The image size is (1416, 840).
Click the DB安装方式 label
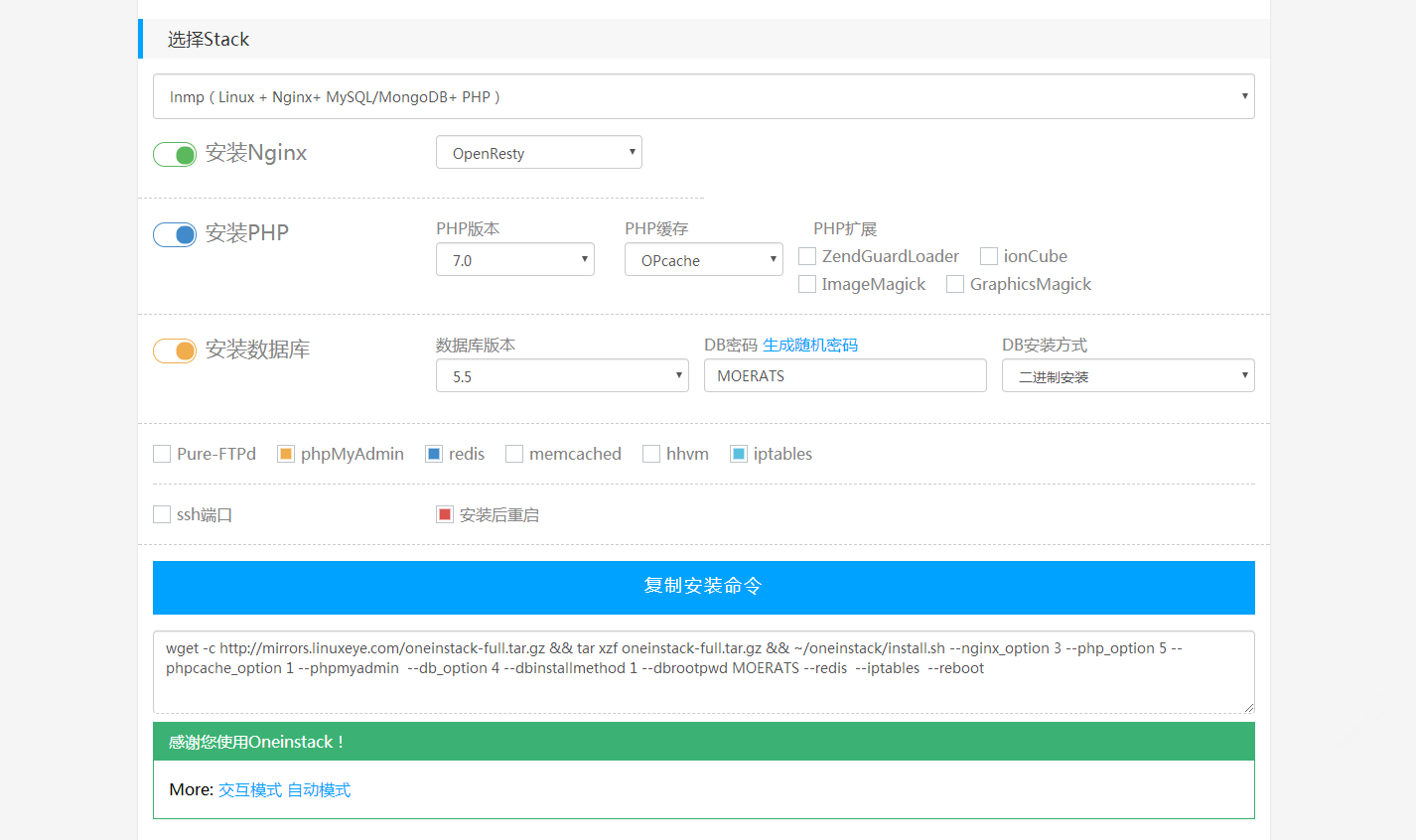click(1045, 345)
